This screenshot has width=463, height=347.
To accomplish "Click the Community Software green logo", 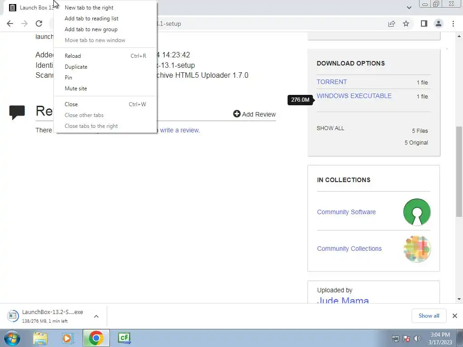I will tap(416, 212).
